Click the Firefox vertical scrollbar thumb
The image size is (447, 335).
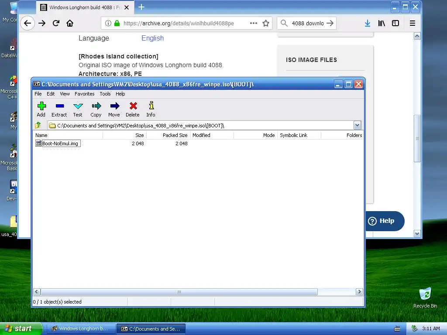point(417,138)
